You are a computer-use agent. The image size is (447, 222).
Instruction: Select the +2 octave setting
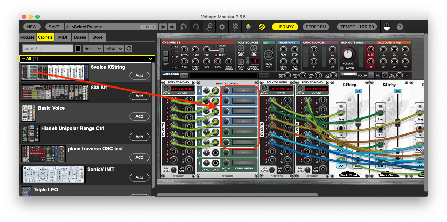pos(173,47)
